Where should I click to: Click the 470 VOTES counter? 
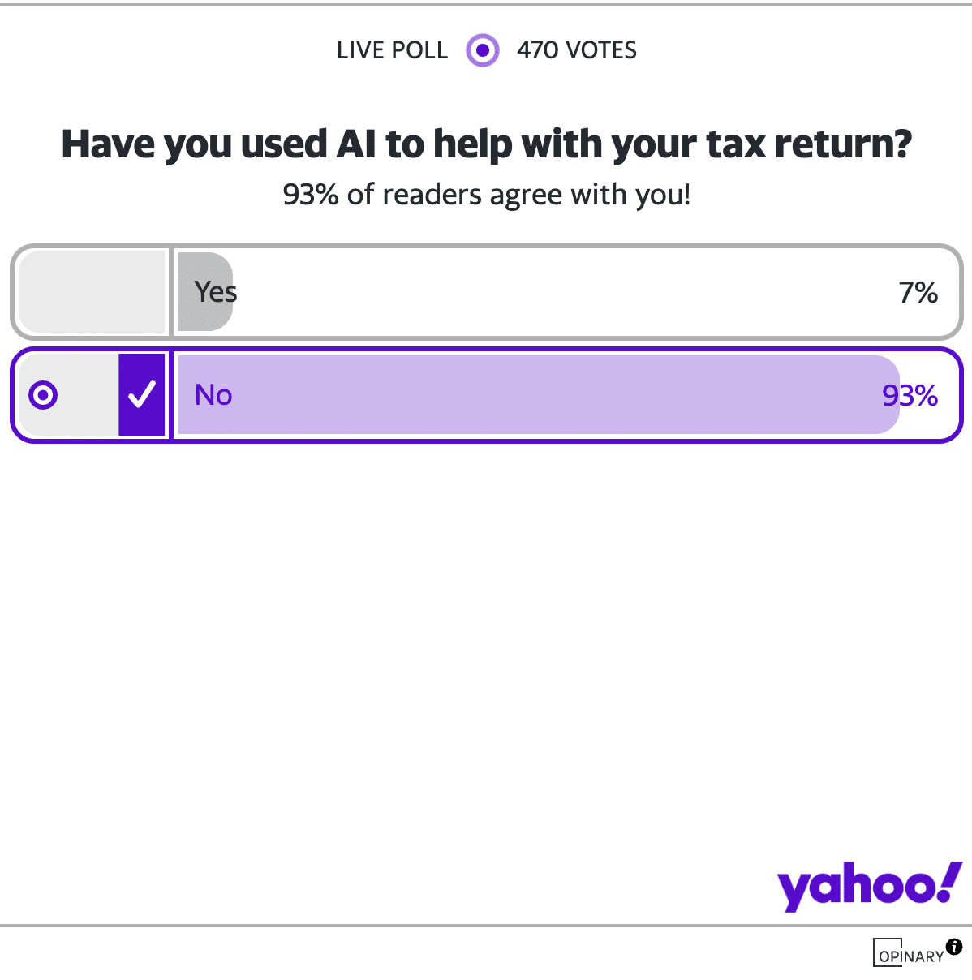tap(577, 50)
